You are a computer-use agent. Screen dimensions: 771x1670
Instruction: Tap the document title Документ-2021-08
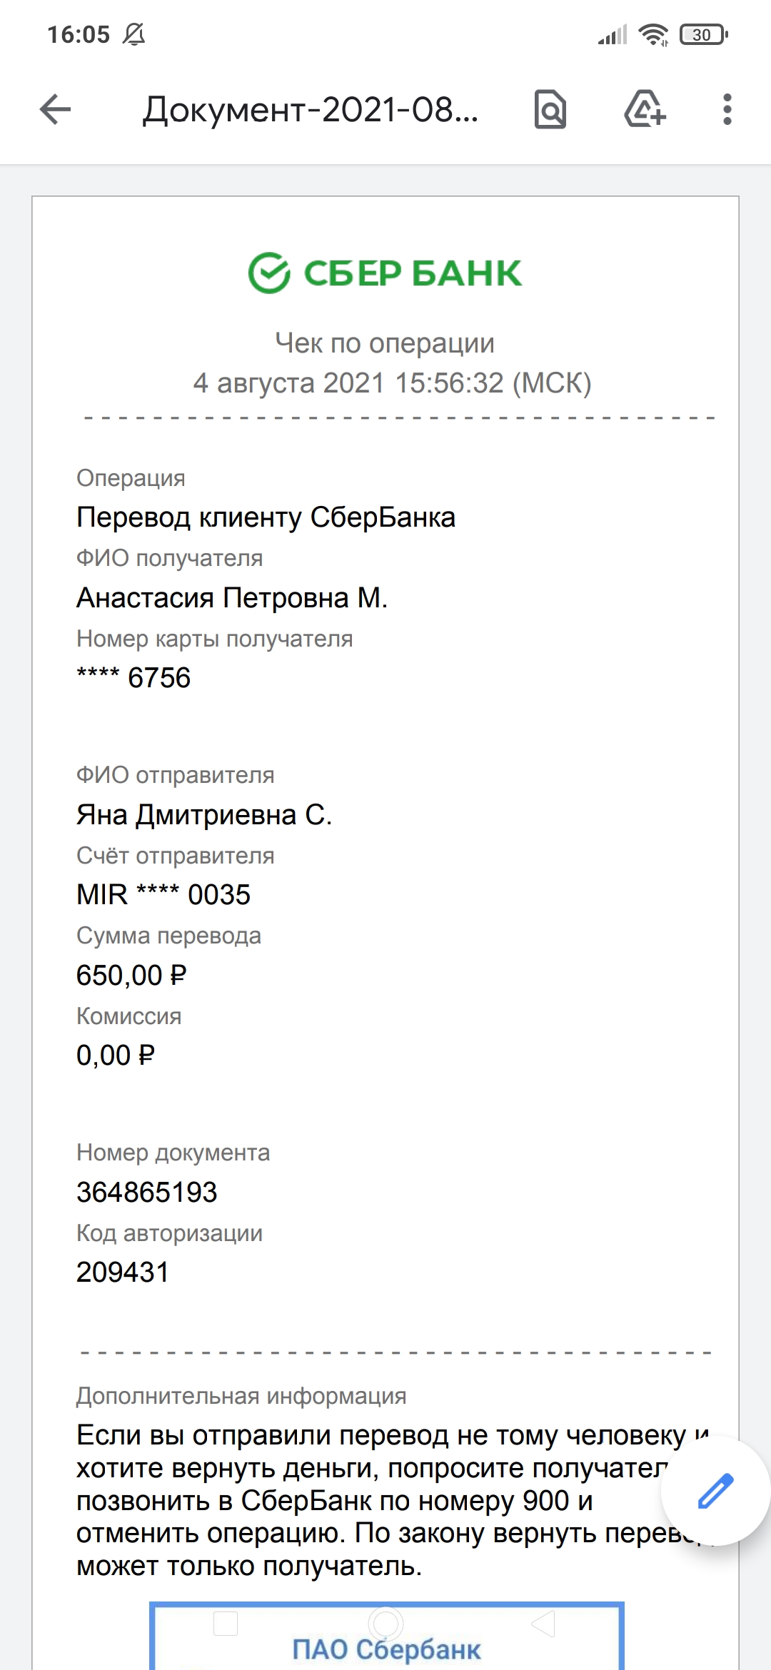(x=311, y=110)
